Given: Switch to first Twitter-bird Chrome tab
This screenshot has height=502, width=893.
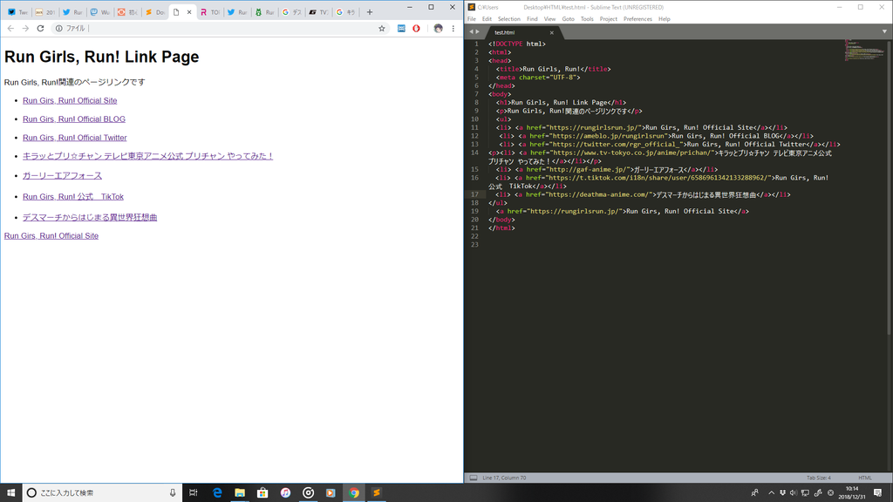Looking at the screenshot, I should tap(72, 12).
